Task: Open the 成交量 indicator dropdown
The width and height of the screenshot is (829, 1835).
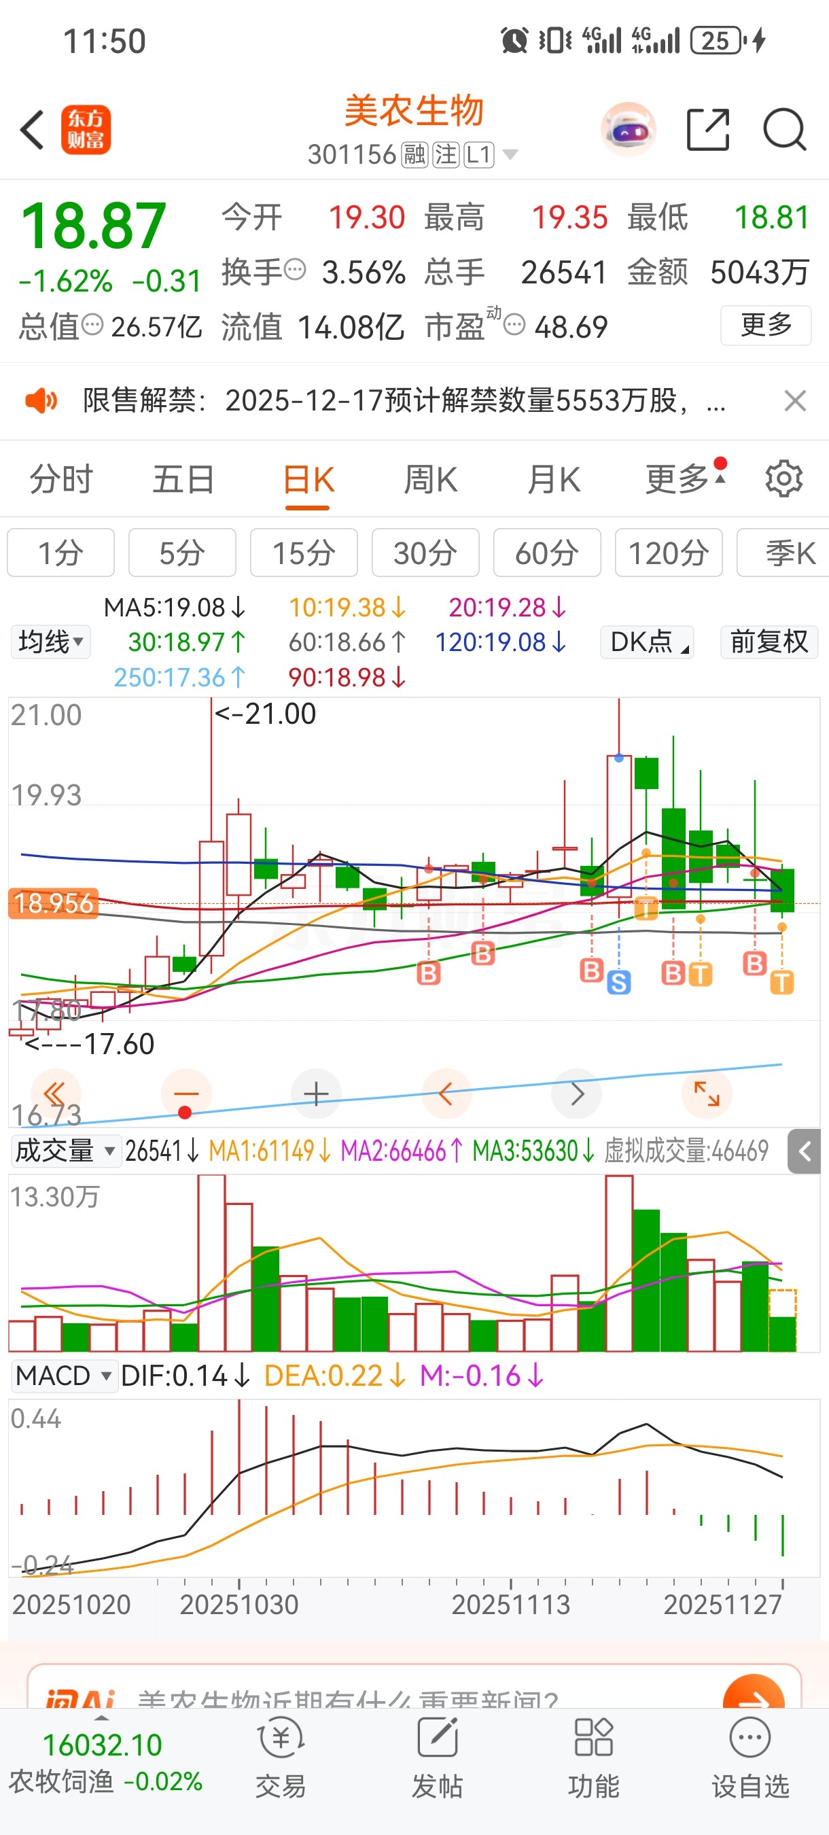Action: 65,1151
